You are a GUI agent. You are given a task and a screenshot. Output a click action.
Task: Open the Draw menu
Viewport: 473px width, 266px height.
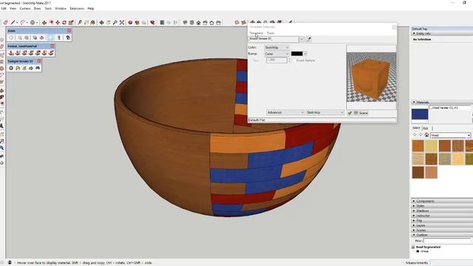pos(38,8)
